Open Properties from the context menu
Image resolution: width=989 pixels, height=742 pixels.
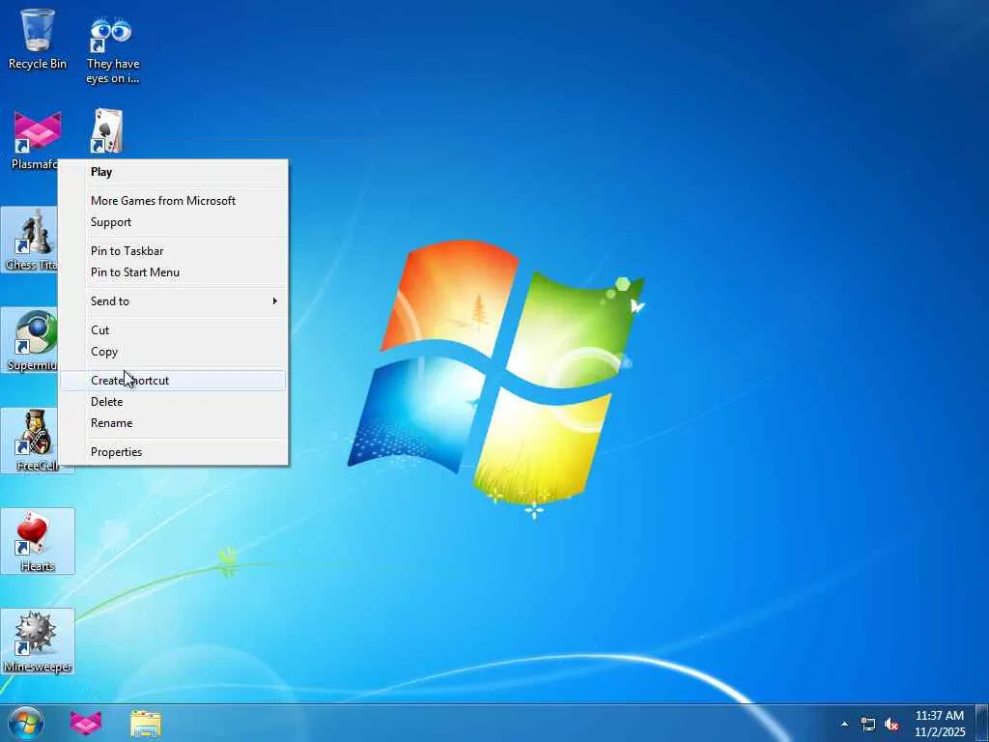173,452
